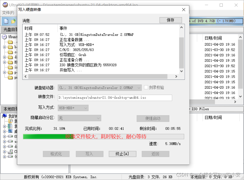The image size is (244, 180).
Task: Click the UltraISO app icon in title bar
Action: pos(5,5)
